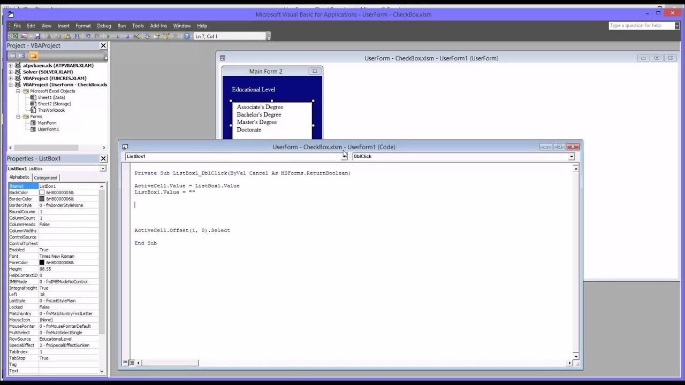Image resolution: width=685 pixels, height=385 pixels.
Task: Close the Project Explorer panel
Action: (103, 46)
